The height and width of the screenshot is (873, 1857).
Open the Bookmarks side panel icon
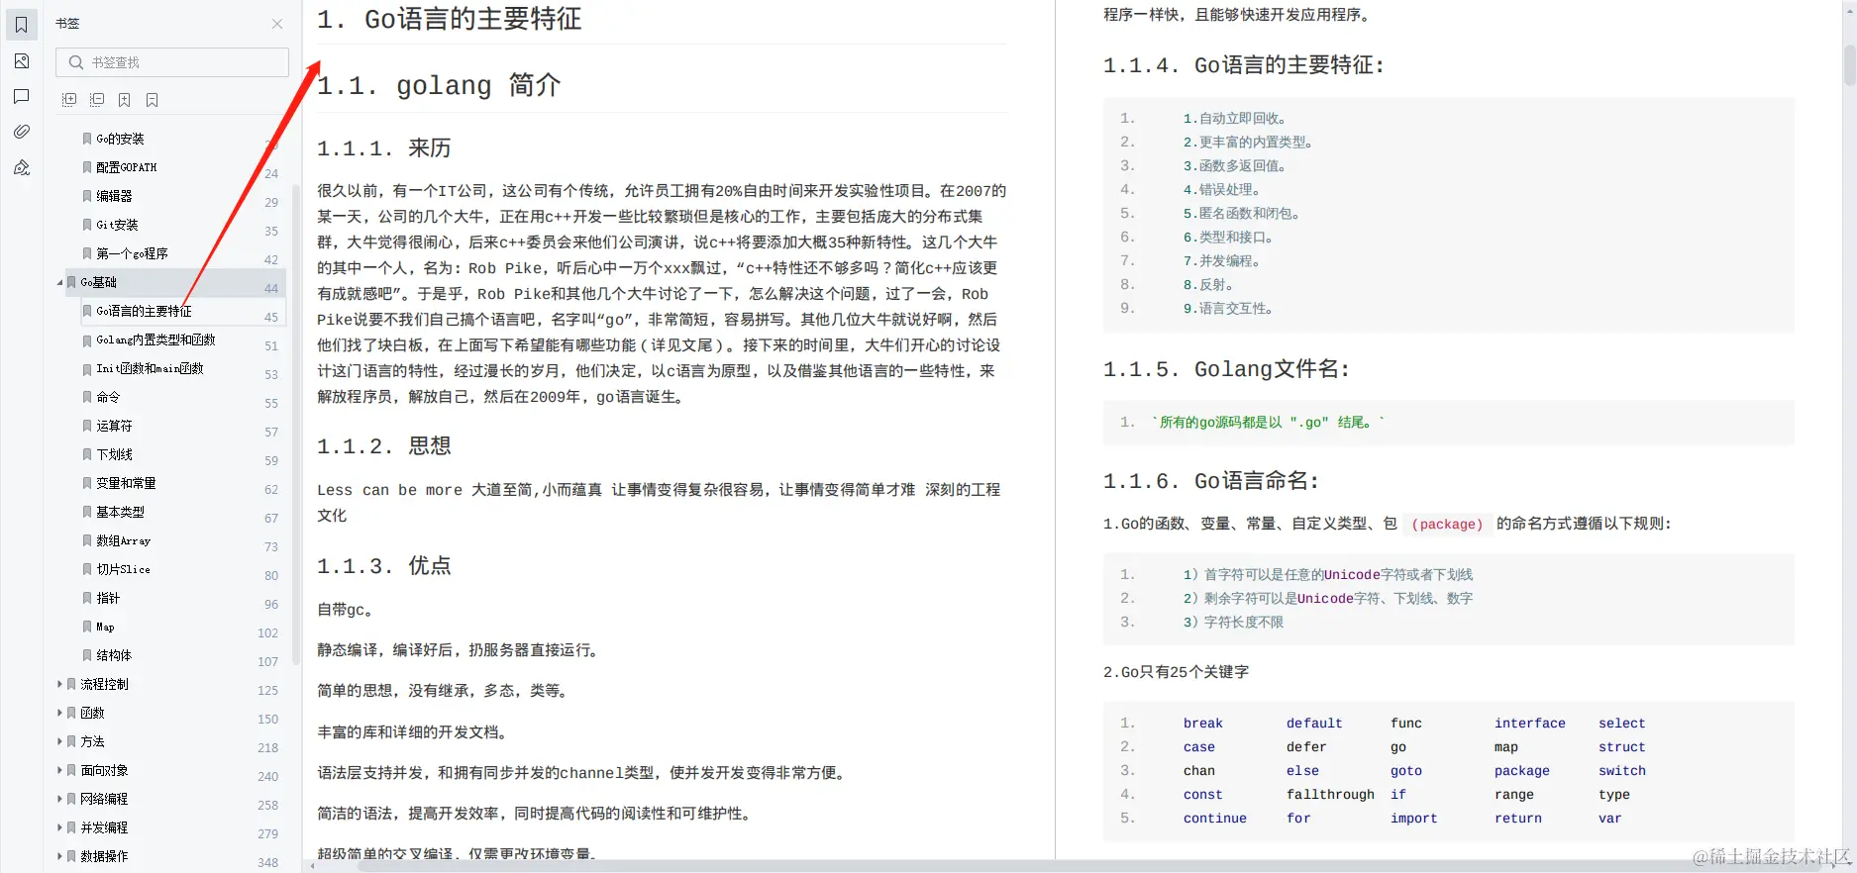coord(21,25)
